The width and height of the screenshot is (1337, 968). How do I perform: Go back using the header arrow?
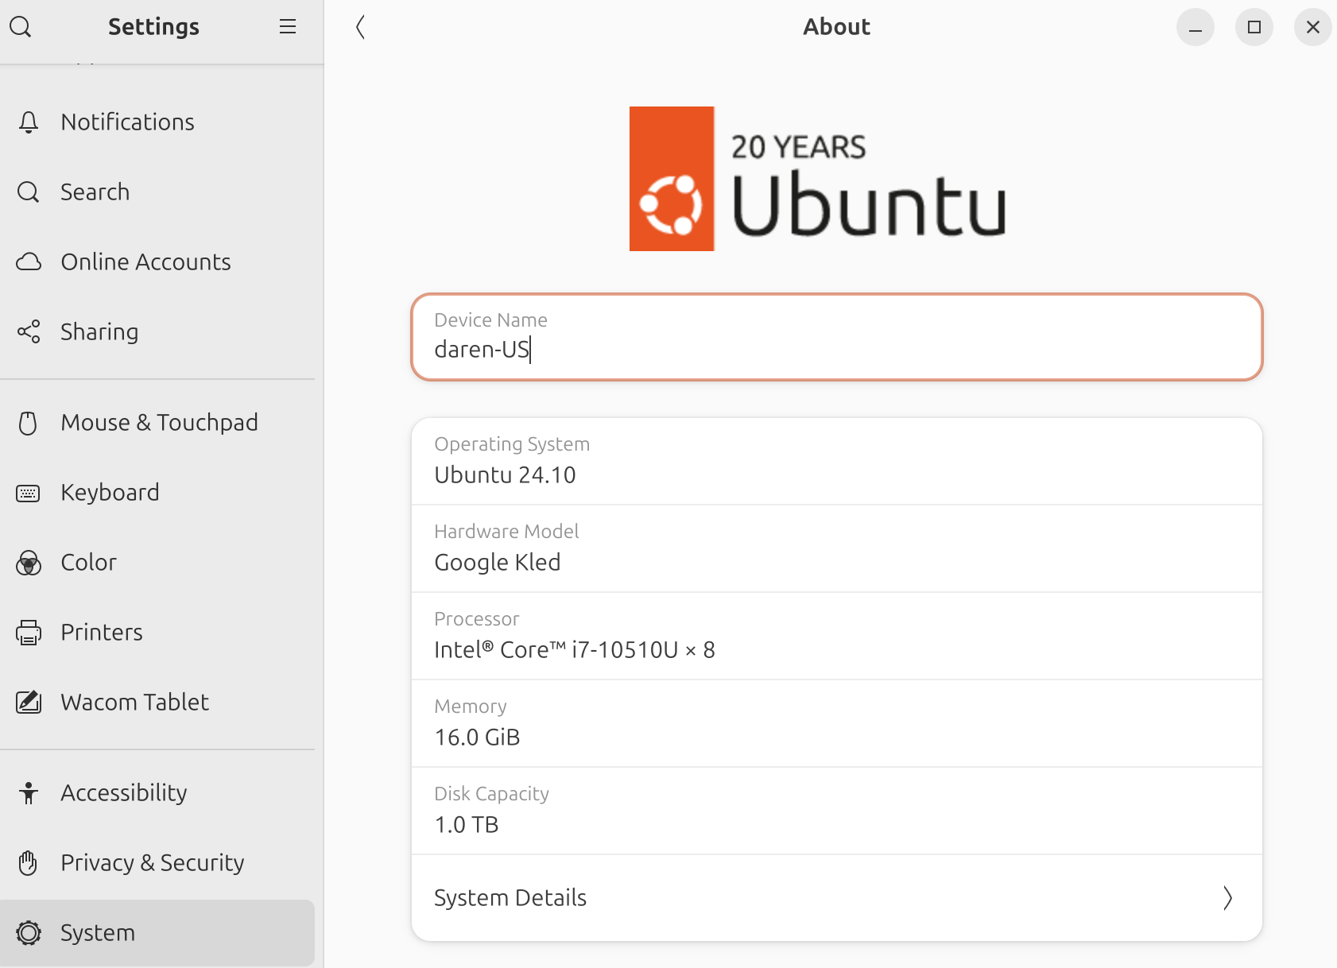click(x=360, y=27)
